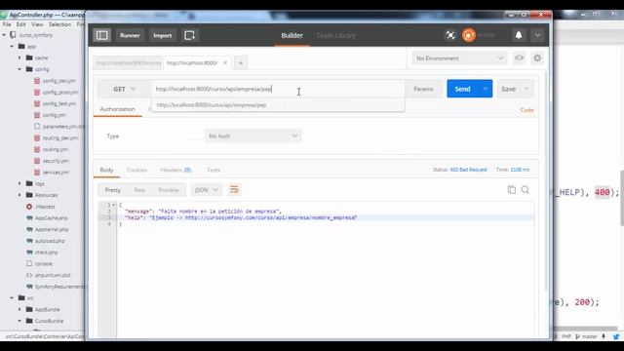
Task: Open the console file in the tree
Action: pyautogui.click(x=43, y=264)
